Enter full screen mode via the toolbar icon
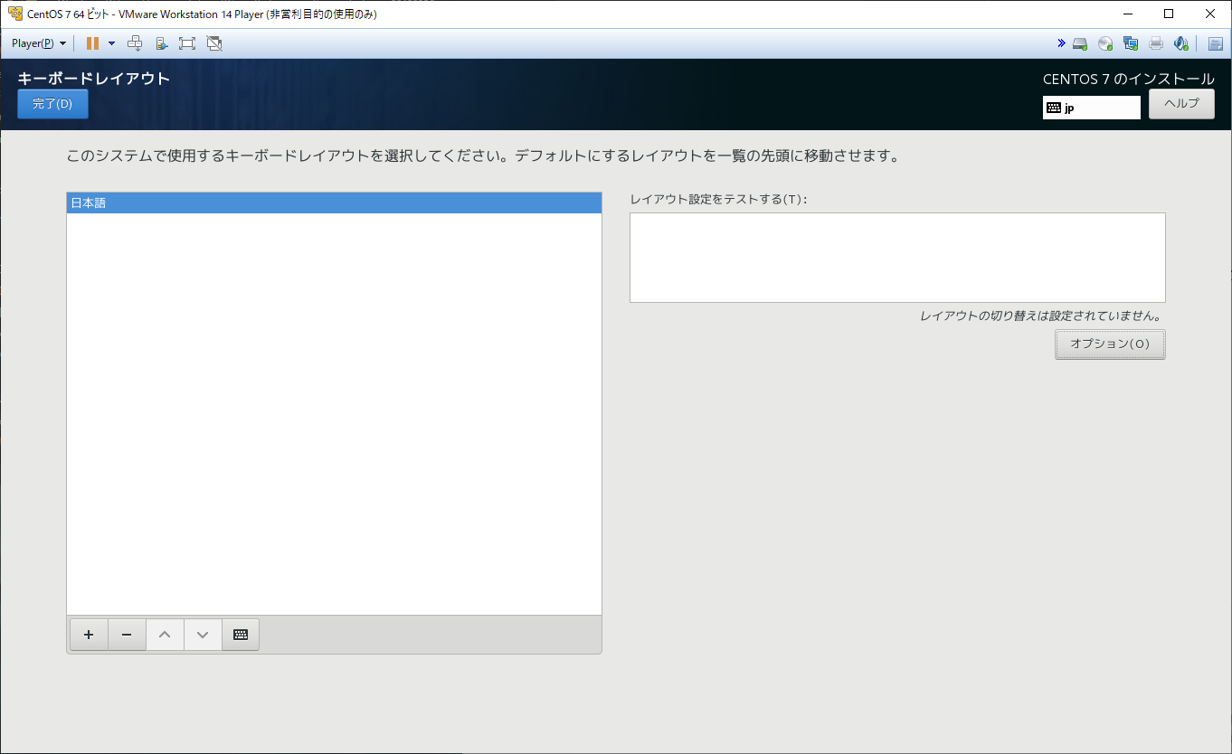Viewport: 1232px width, 754px height. pyautogui.click(x=187, y=43)
